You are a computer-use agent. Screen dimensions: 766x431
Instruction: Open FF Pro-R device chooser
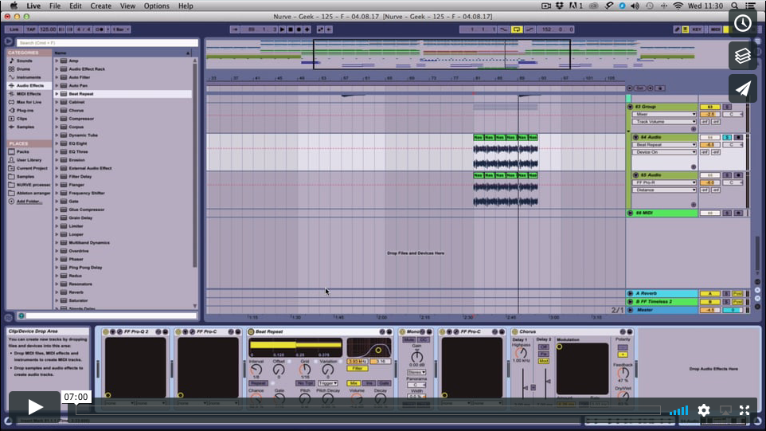pos(664,182)
